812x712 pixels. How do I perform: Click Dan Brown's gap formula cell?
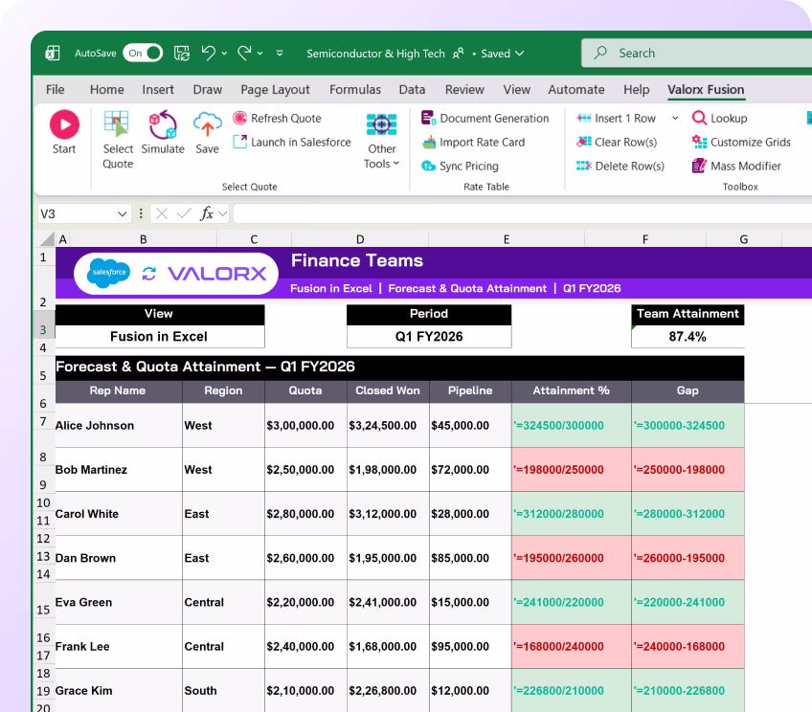point(688,558)
